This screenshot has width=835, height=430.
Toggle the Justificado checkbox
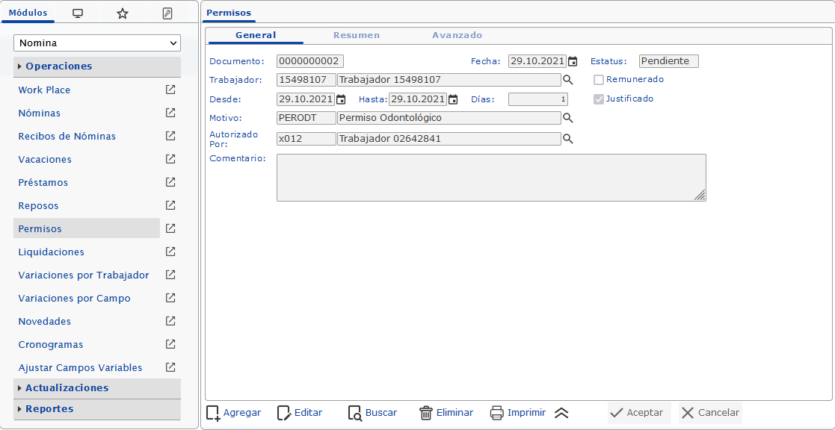[x=599, y=99]
